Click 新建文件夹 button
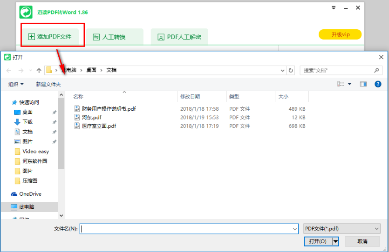This screenshot has width=389, height=252. [48, 84]
